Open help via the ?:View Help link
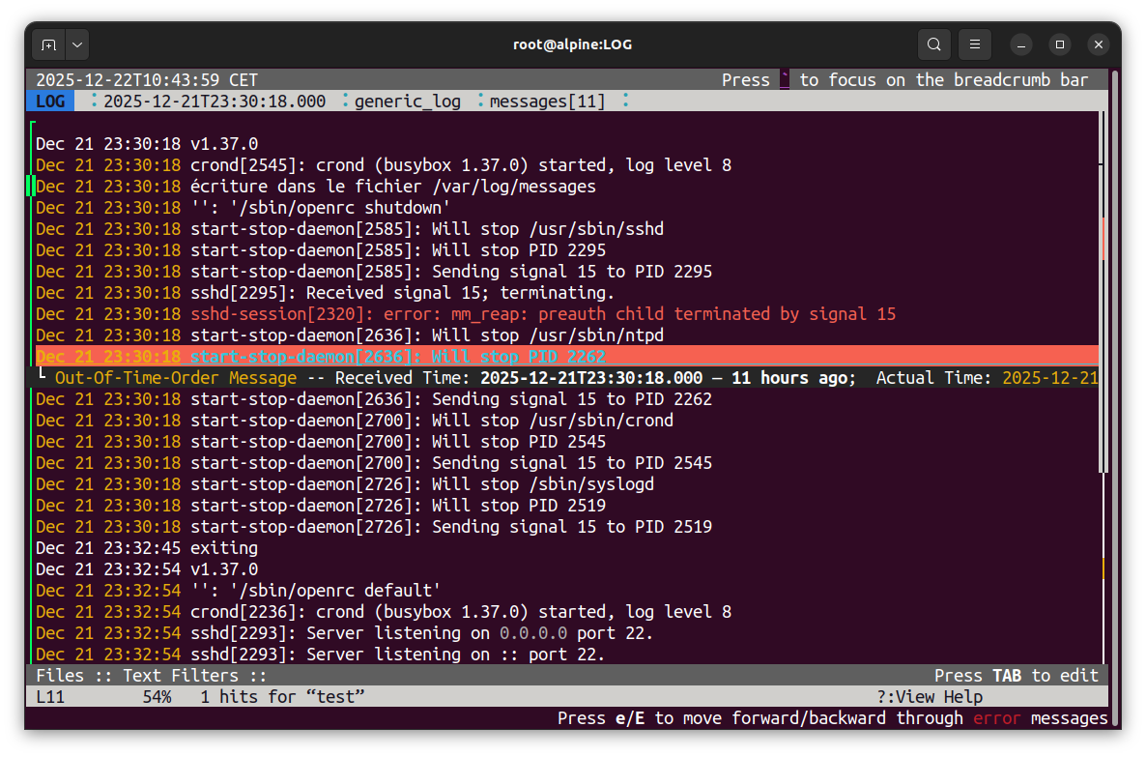 click(x=928, y=696)
